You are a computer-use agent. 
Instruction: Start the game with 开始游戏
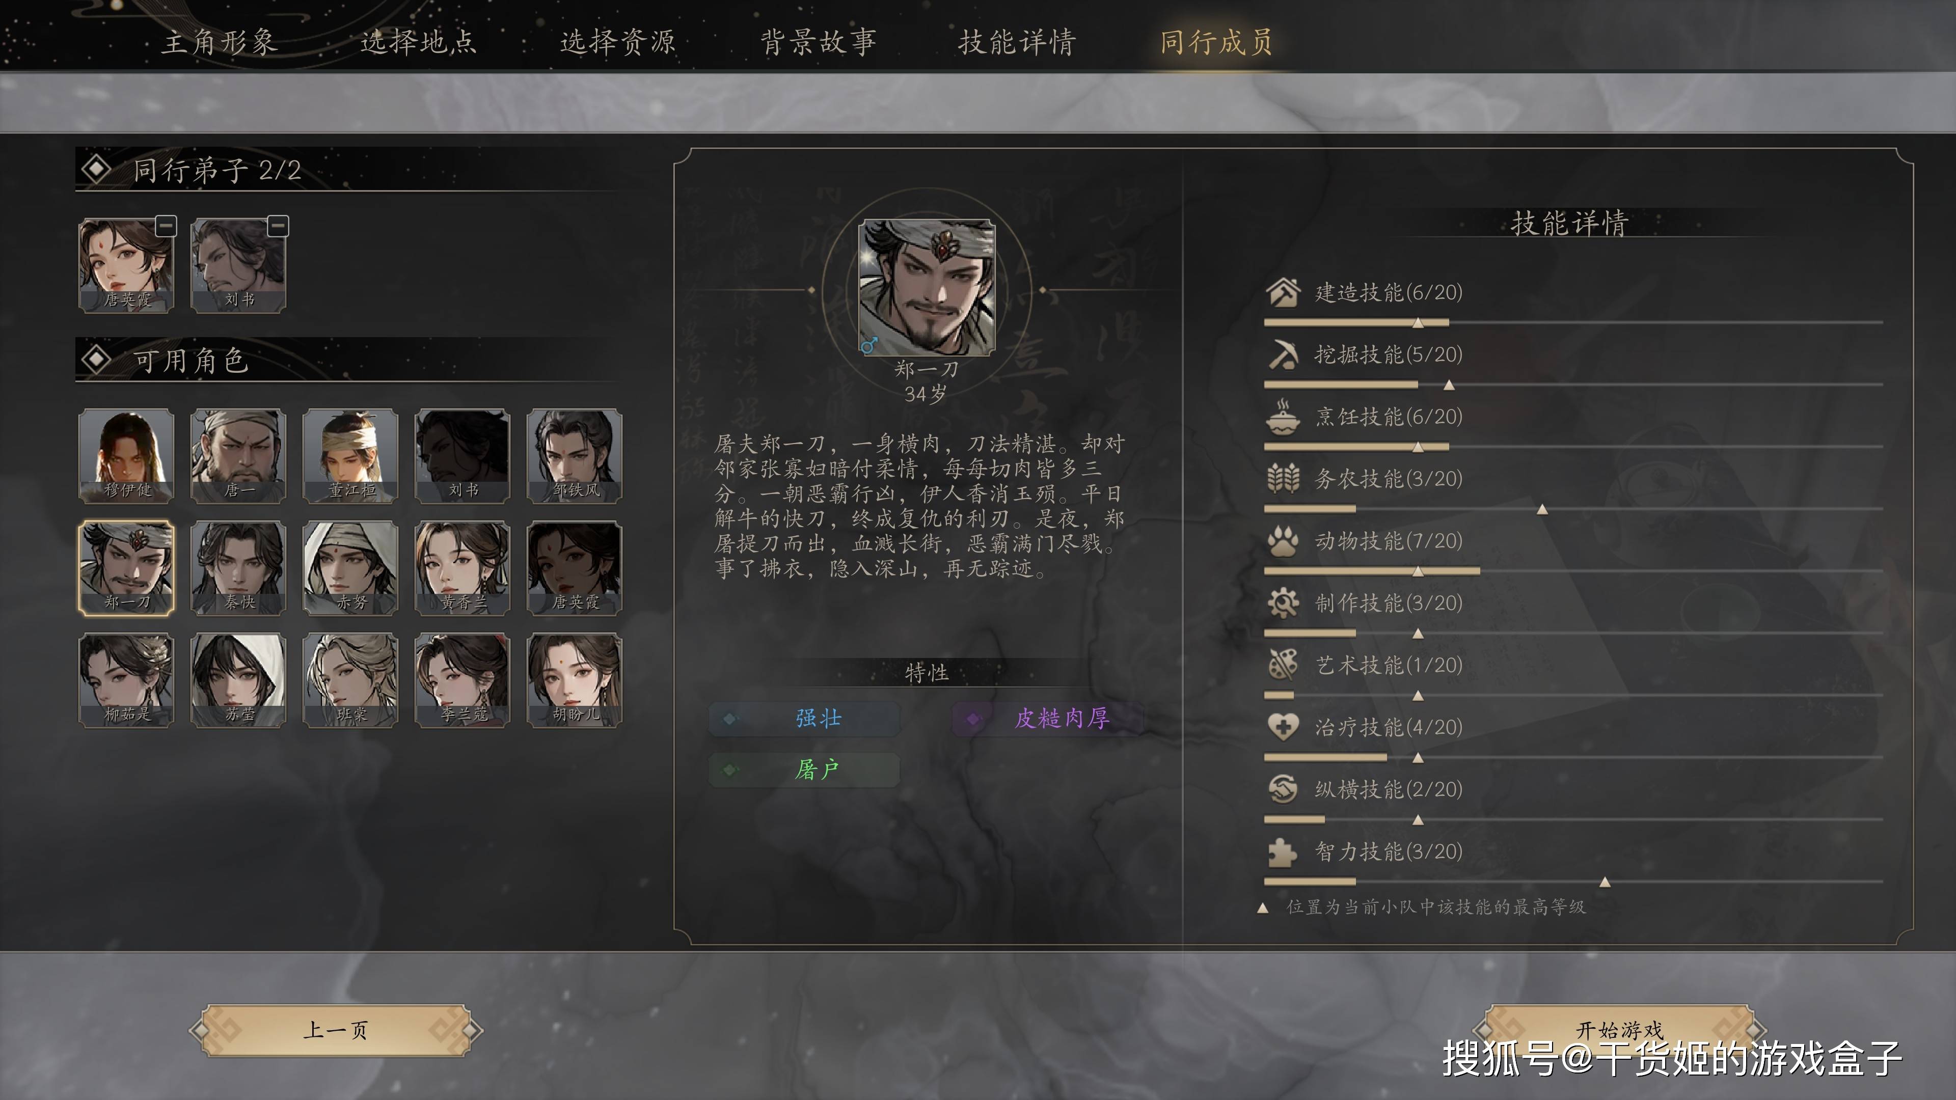(x=1619, y=1029)
